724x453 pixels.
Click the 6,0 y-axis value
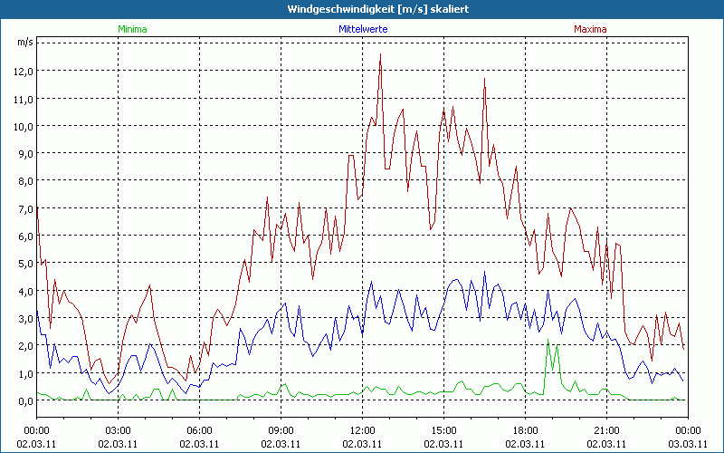pos(27,236)
